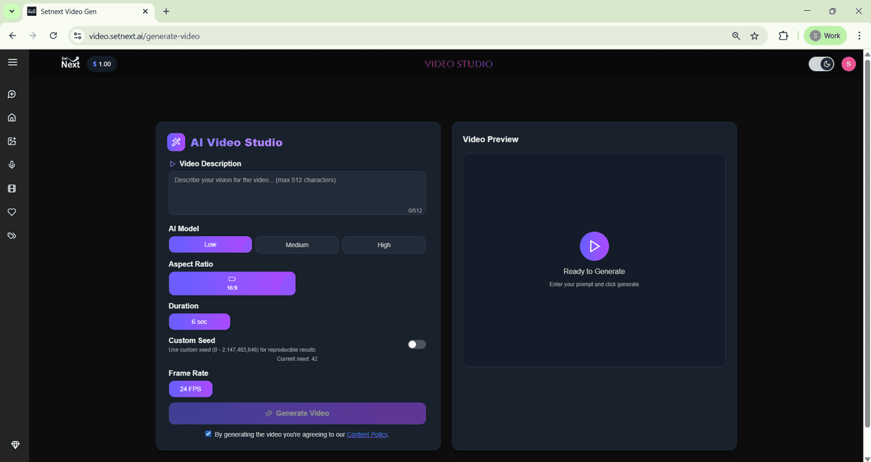Click the new chat icon in the sidebar
The width and height of the screenshot is (871, 462).
point(12,94)
